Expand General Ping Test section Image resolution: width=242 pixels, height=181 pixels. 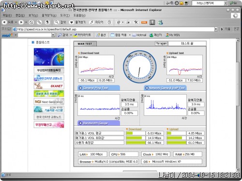[99, 88]
